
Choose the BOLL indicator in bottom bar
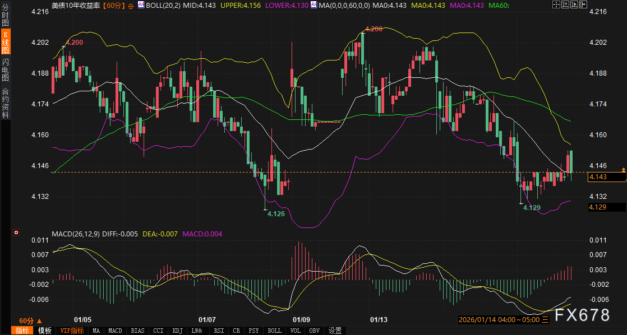tap(274, 331)
